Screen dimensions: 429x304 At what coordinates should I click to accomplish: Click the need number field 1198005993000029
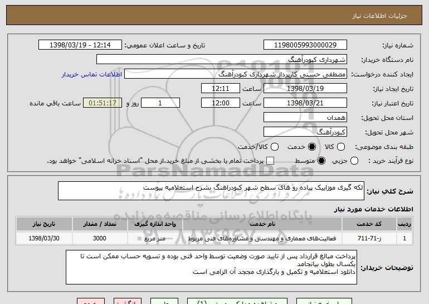305,45
